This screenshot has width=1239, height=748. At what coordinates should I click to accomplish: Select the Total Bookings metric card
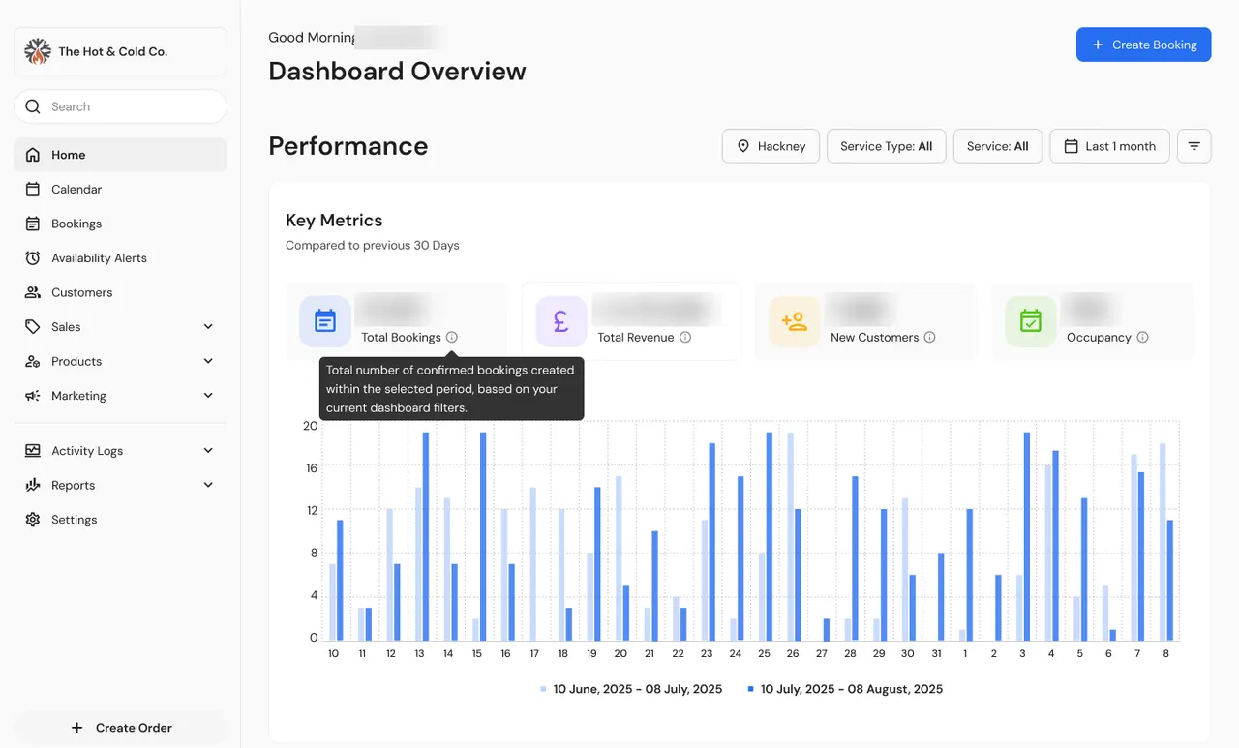[397, 321]
